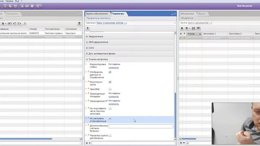The image size is (260, 146).
Task: Expand the 'Сети' section
Action: coord(87,48)
